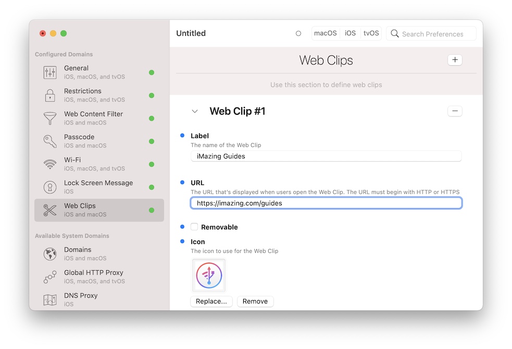This screenshot has height=349, width=512.
Task: Select the Domains globe icon
Action: pyautogui.click(x=50, y=254)
